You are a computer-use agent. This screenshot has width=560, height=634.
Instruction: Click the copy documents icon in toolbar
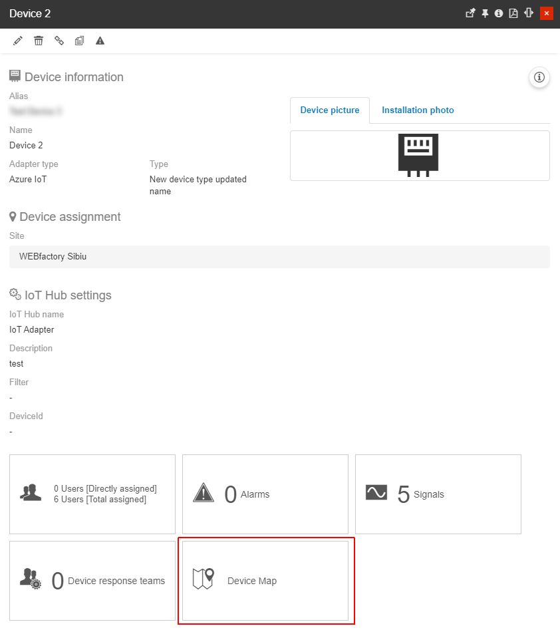tap(79, 41)
